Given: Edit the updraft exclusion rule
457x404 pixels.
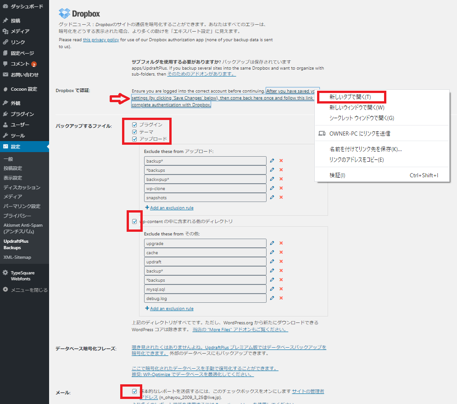Looking at the screenshot, I should 272,261.
